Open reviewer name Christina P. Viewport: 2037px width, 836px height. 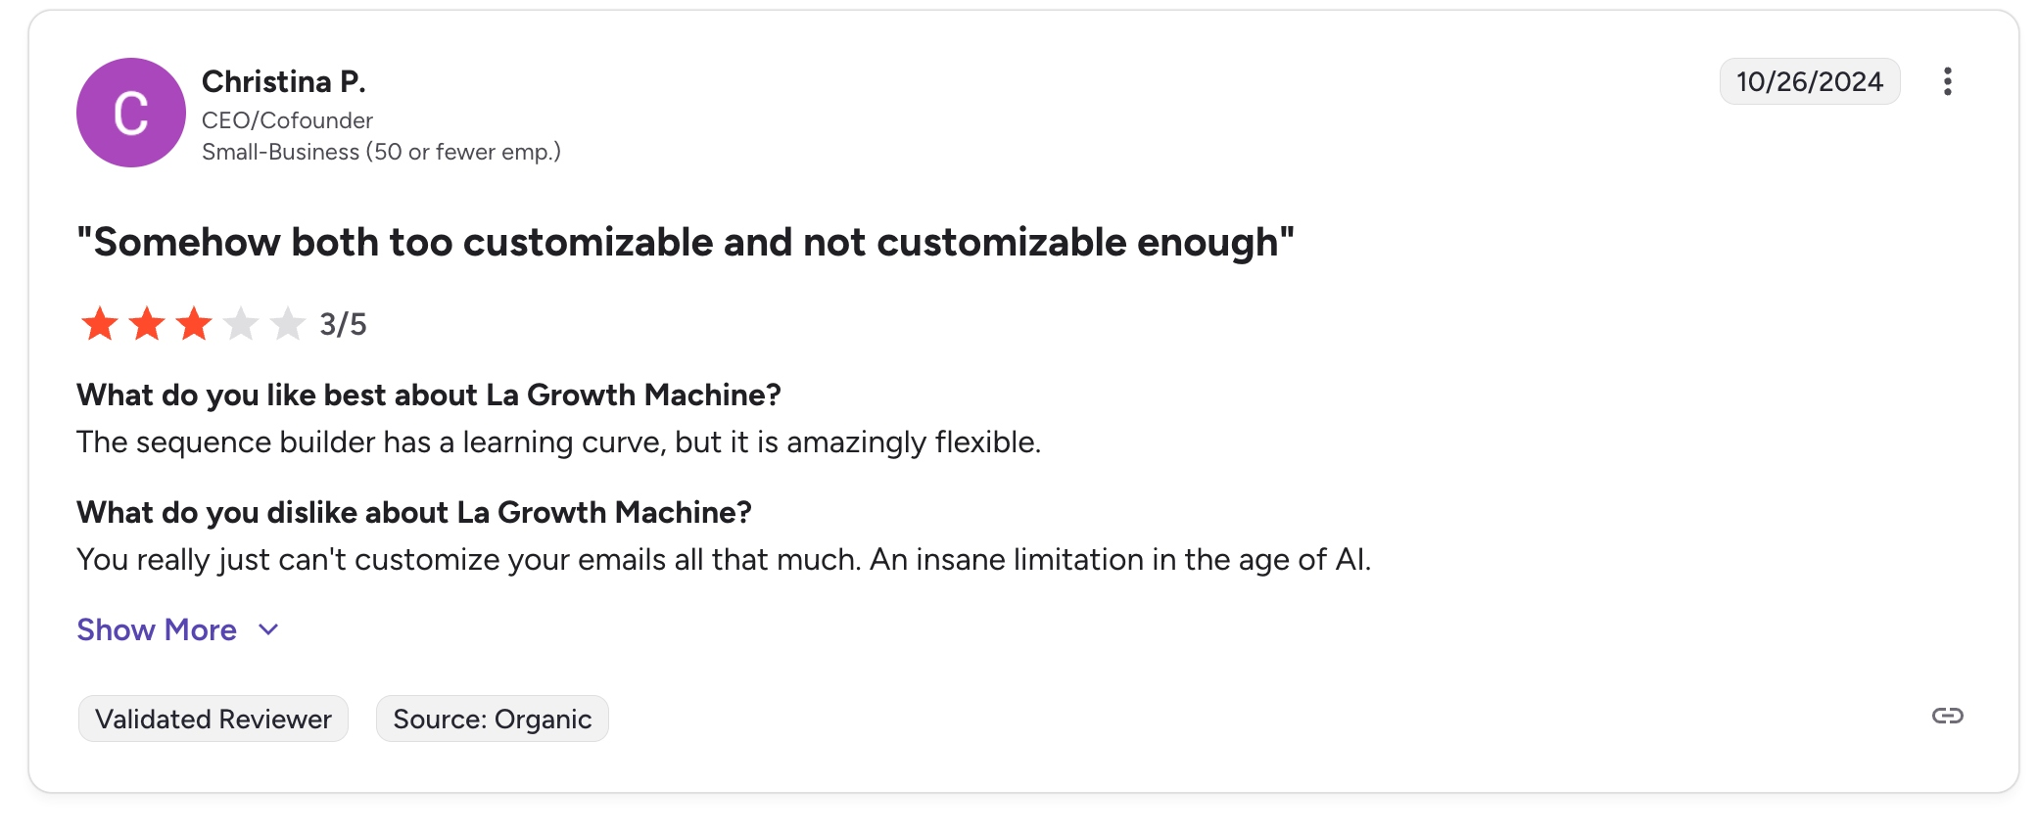tap(283, 81)
